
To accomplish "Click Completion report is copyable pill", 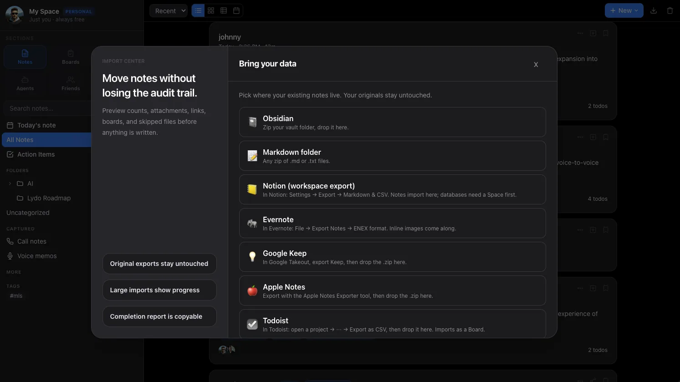I will [x=159, y=316].
